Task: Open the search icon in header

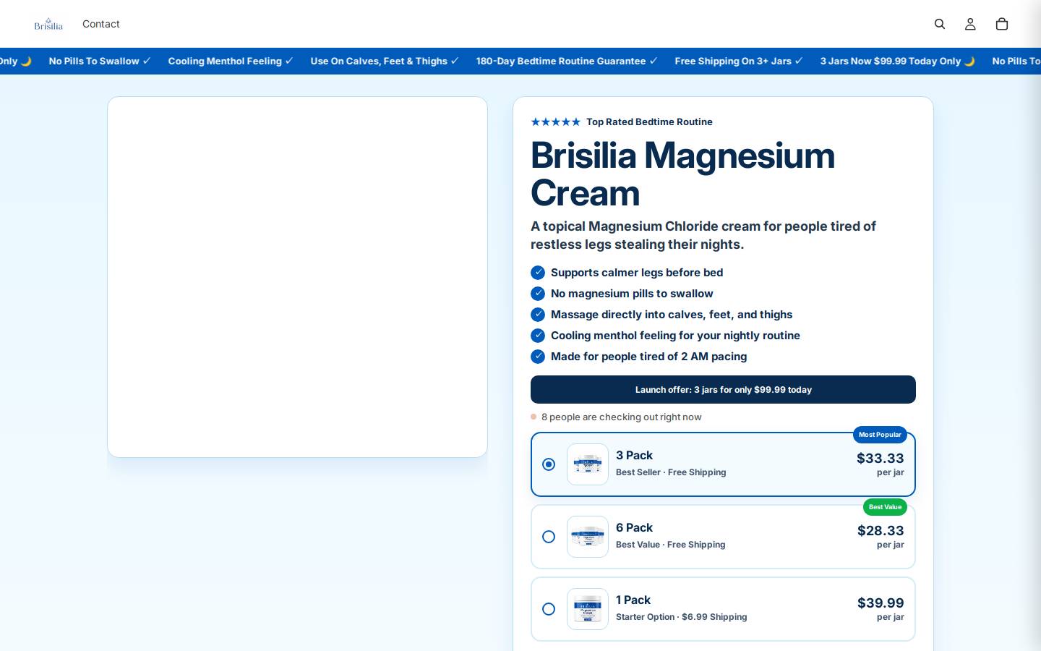Action: point(940,24)
